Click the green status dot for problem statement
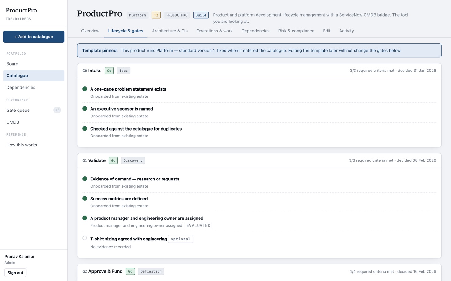Viewport: 451px width, 281px height. 85,89
